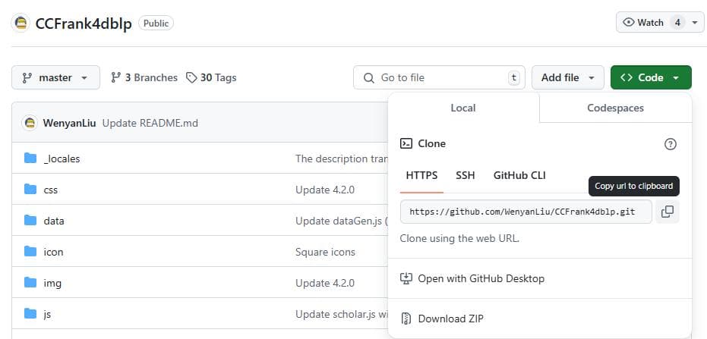Click the clone URL text field
The height and width of the screenshot is (339, 707).
click(526, 212)
